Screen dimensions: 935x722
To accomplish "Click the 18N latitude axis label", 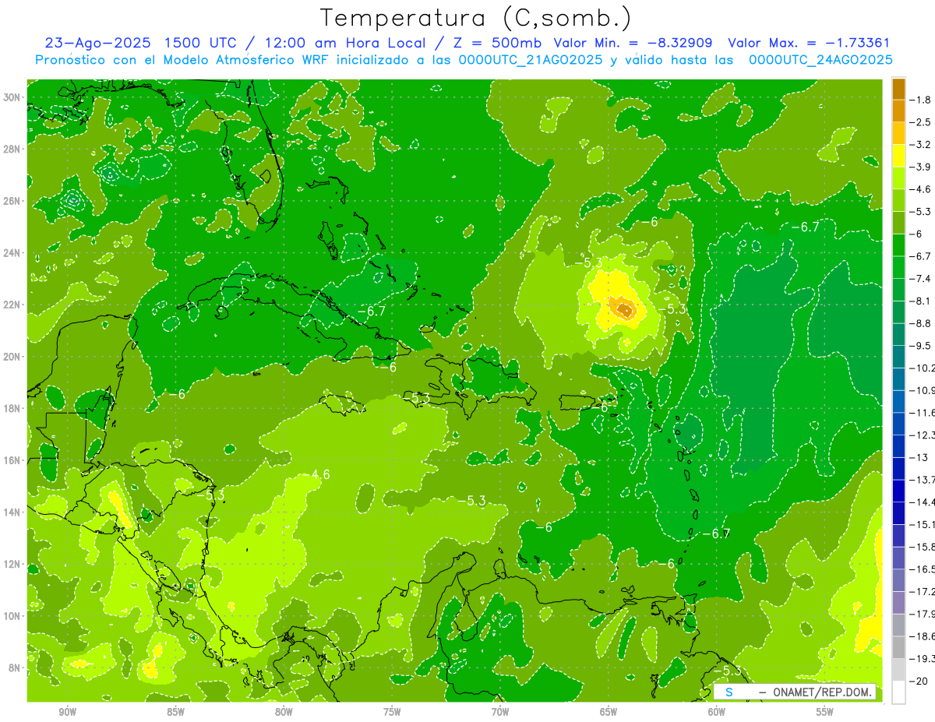I will point(12,408).
